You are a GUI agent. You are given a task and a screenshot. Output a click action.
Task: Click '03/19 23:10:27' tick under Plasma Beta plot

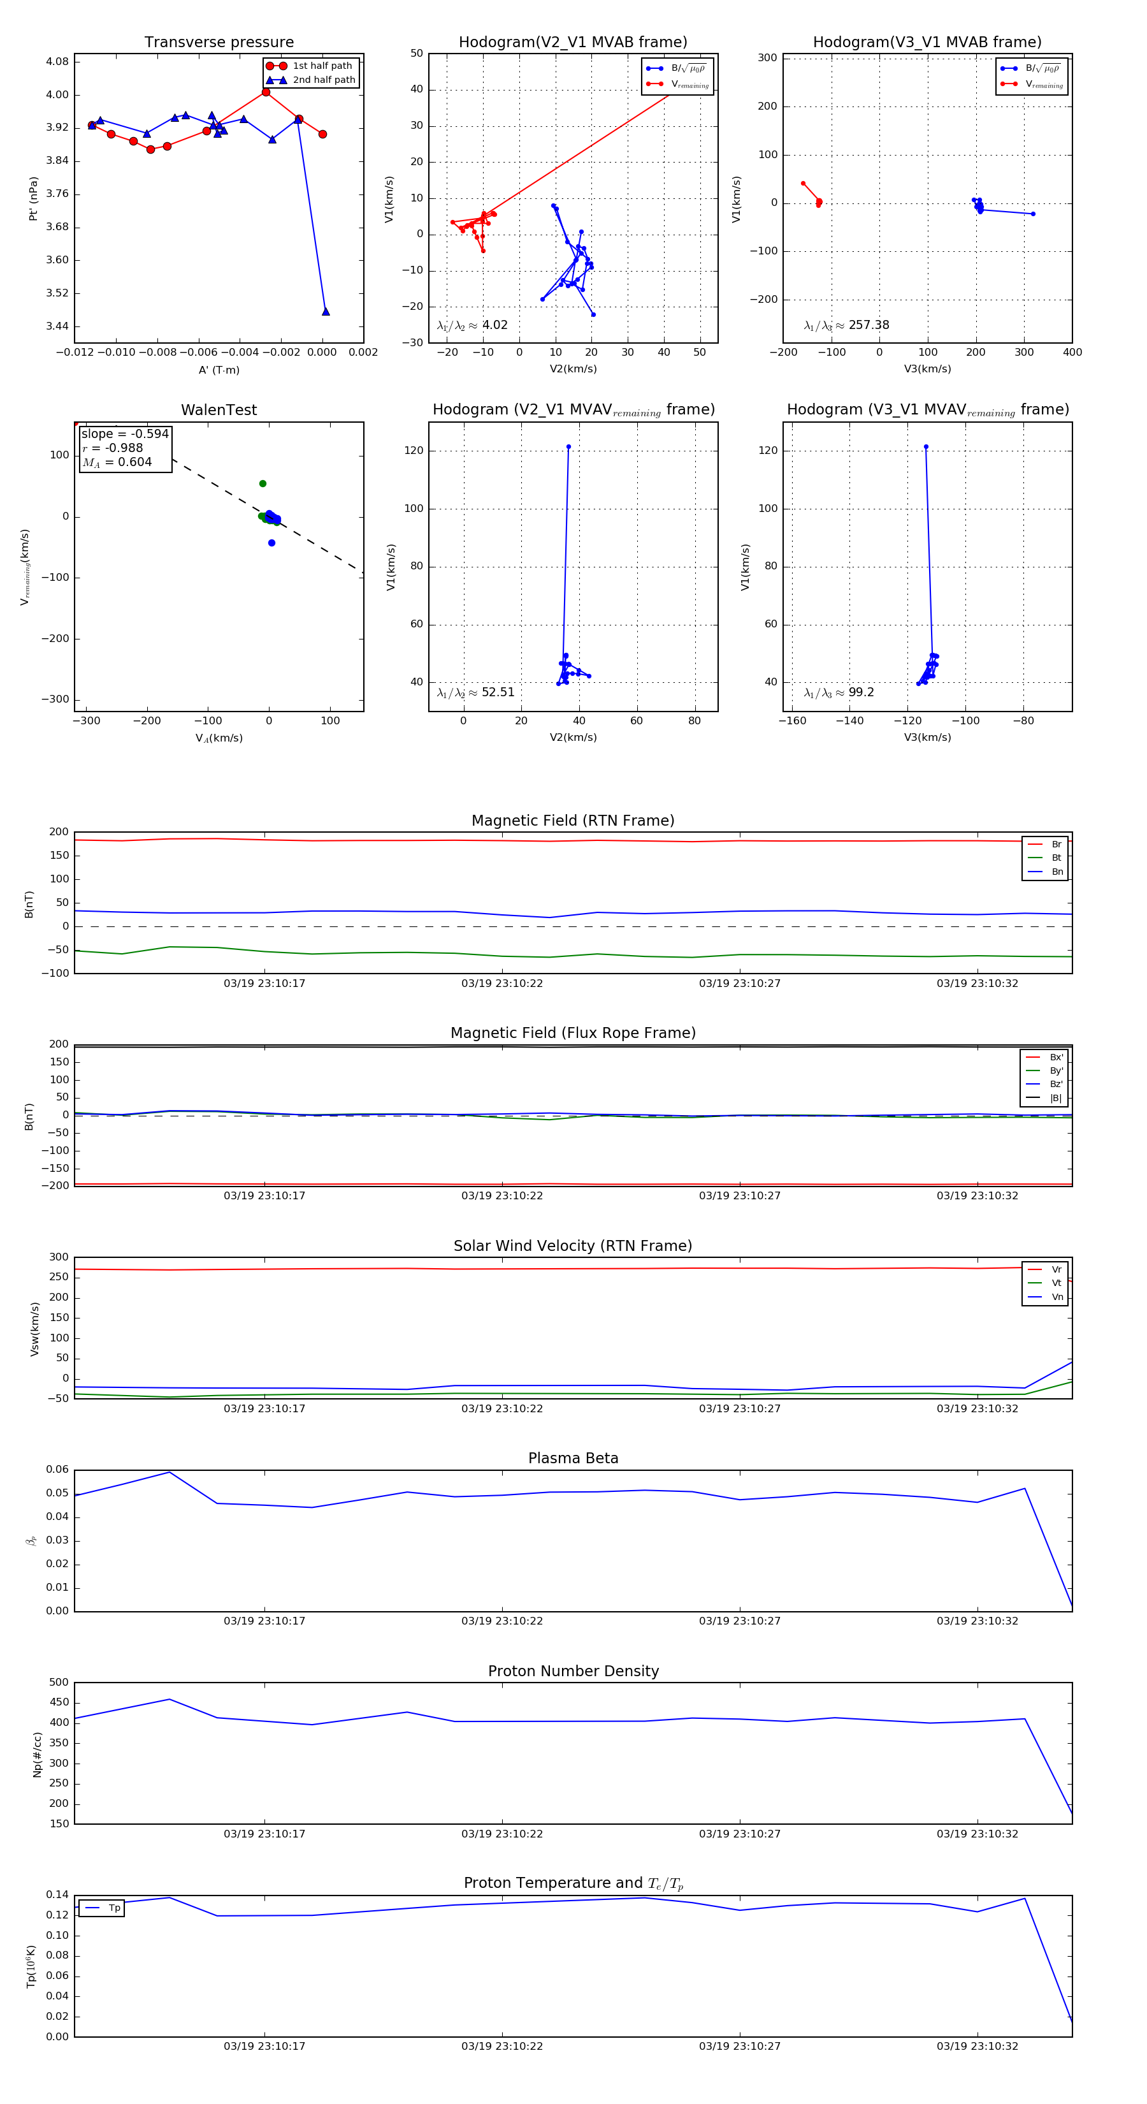pos(740,1621)
